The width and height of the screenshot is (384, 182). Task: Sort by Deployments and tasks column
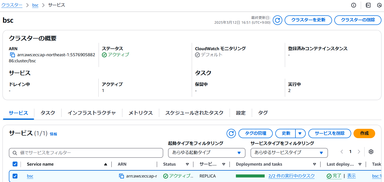click(x=315, y=164)
